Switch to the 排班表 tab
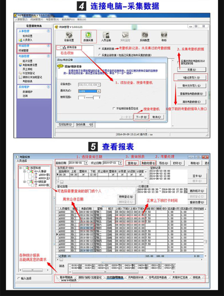The height and width of the screenshot is (296, 224). (x=197, y=277)
